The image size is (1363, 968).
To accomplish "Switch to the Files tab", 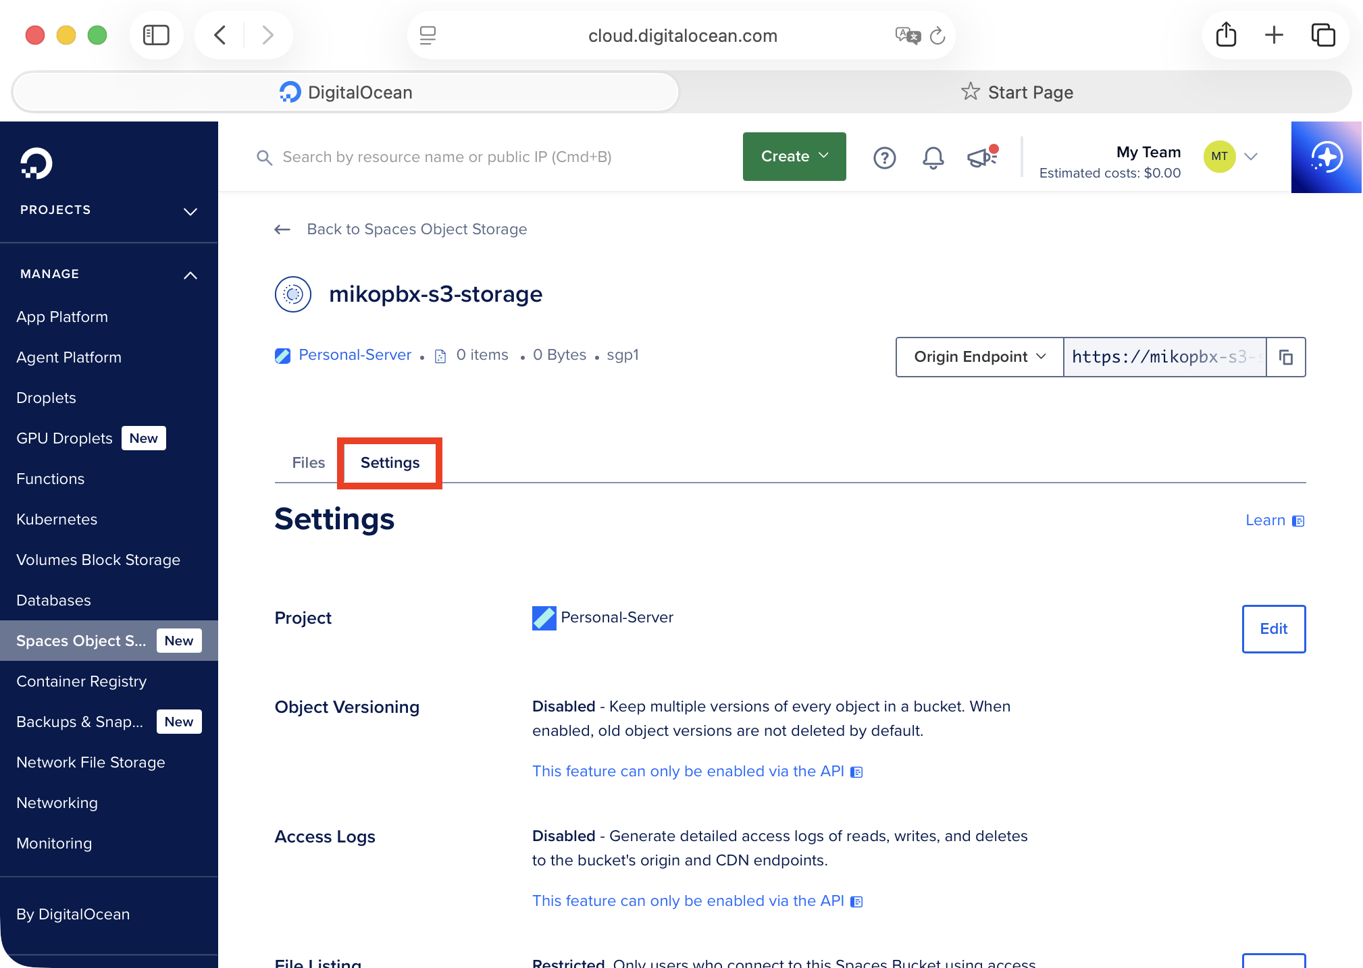I will tap(308, 463).
